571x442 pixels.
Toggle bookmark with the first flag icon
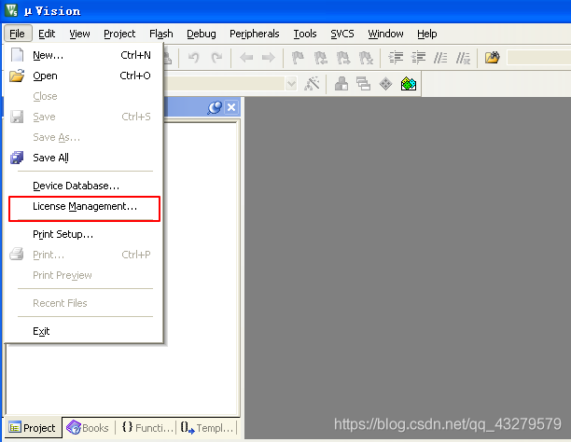point(298,58)
